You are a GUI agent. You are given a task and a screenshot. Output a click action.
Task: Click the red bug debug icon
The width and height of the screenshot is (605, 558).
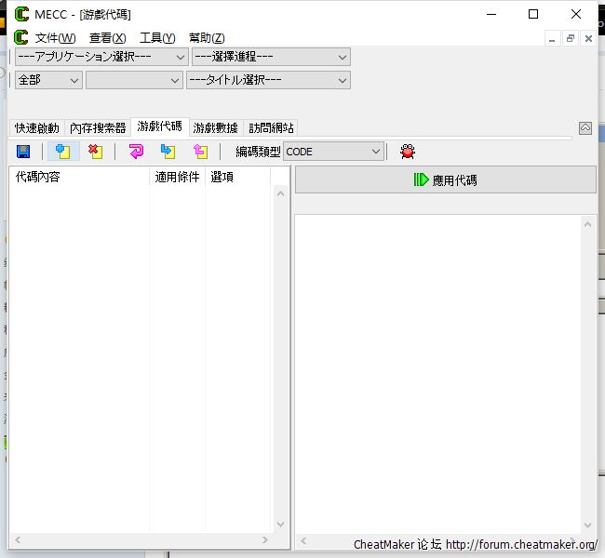point(408,152)
